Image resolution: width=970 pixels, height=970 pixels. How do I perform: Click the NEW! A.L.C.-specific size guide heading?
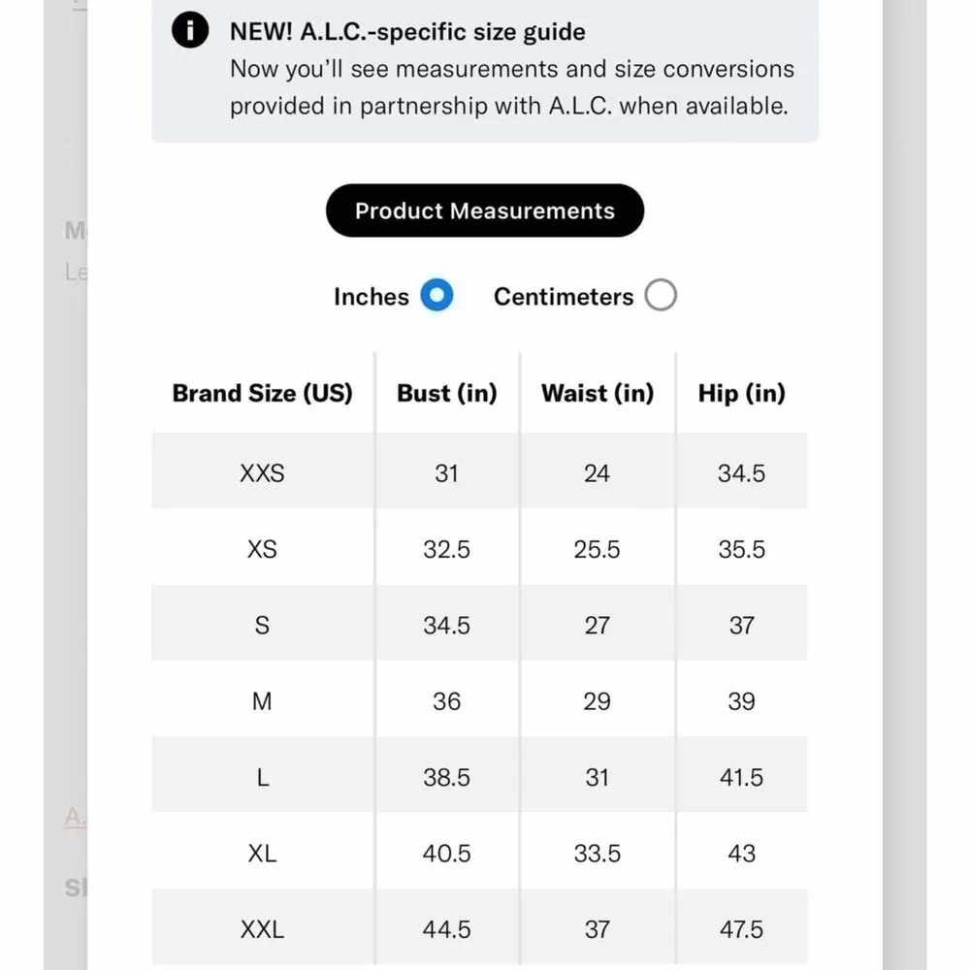[407, 32]
